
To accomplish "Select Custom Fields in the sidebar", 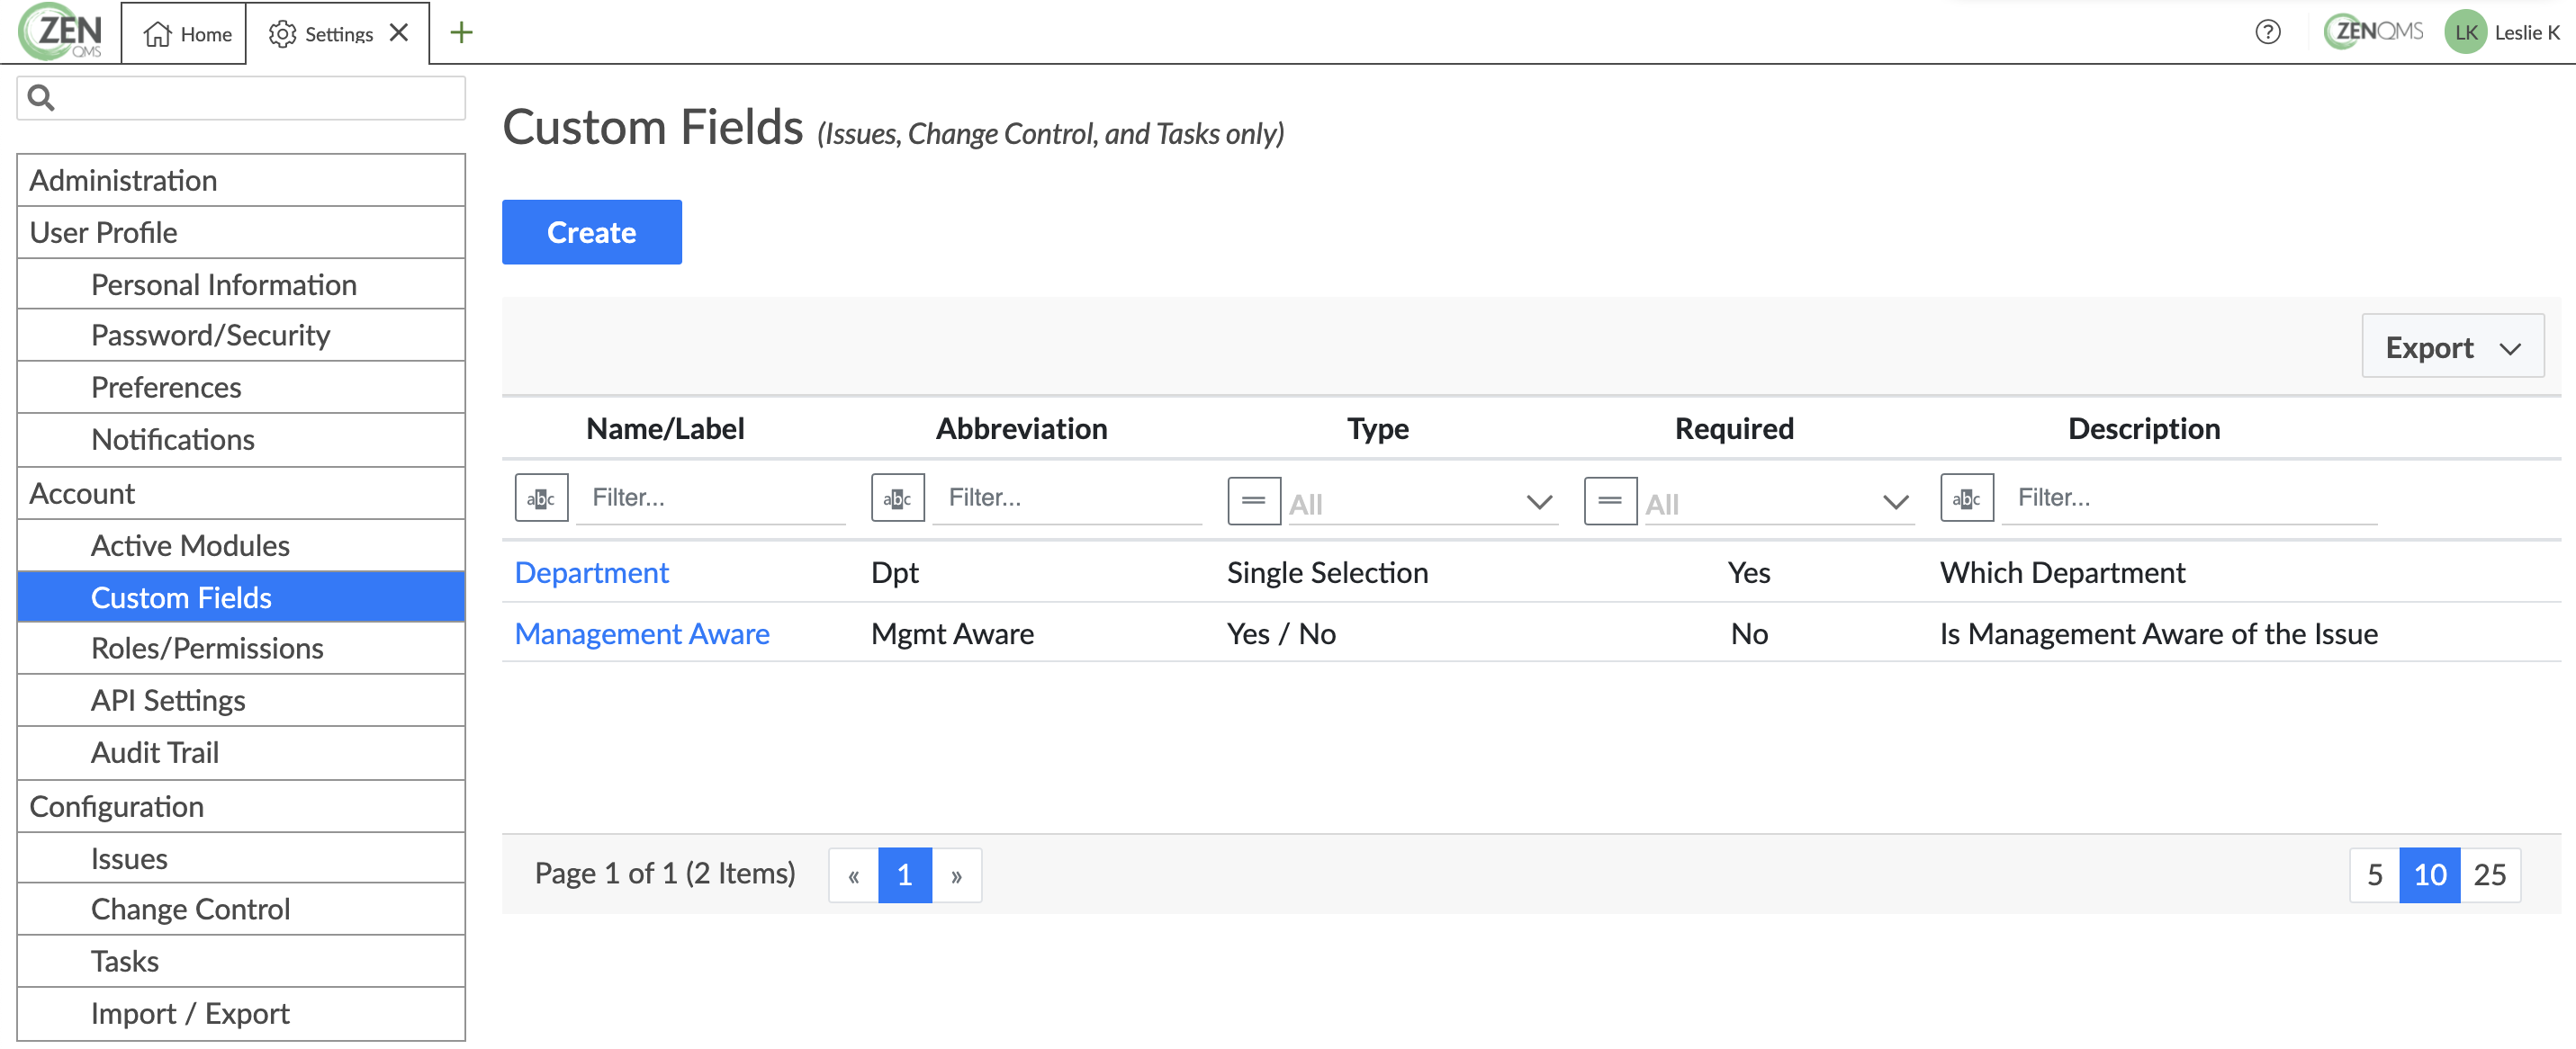I will coord(241,597).
